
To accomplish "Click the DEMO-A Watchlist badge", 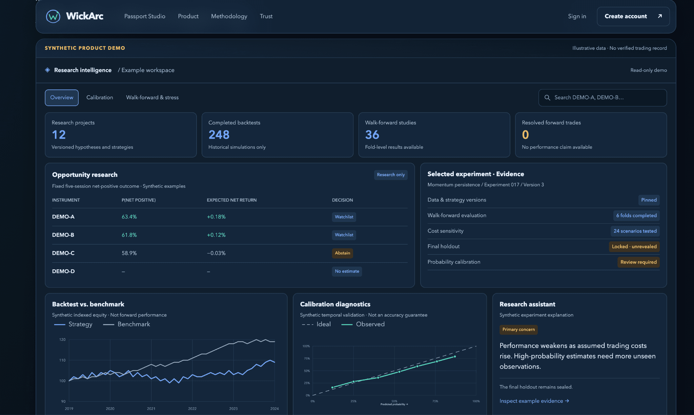I will (x=344, y=217).
